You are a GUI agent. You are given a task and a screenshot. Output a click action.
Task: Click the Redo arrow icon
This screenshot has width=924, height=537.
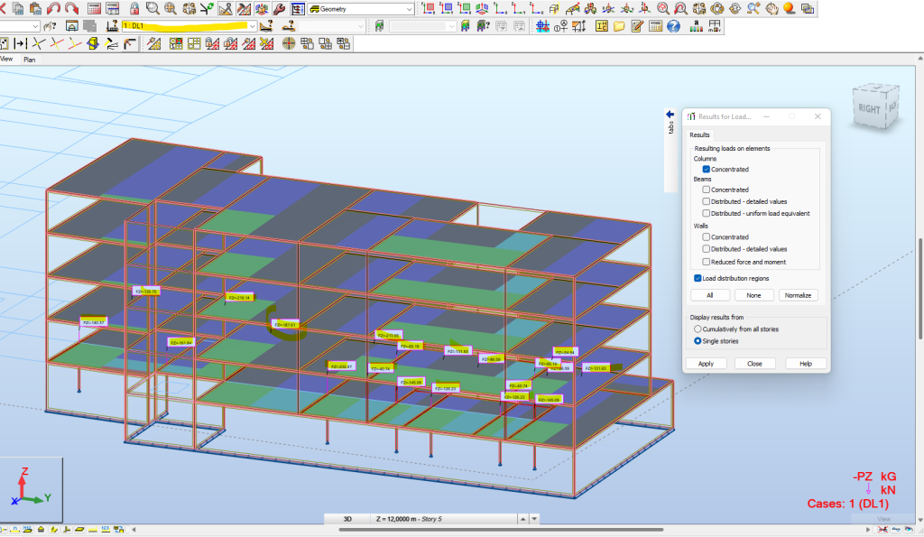[x=71, y=8]
